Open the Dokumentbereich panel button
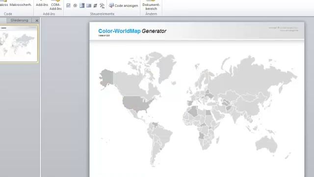 click(x=151, y=5)
